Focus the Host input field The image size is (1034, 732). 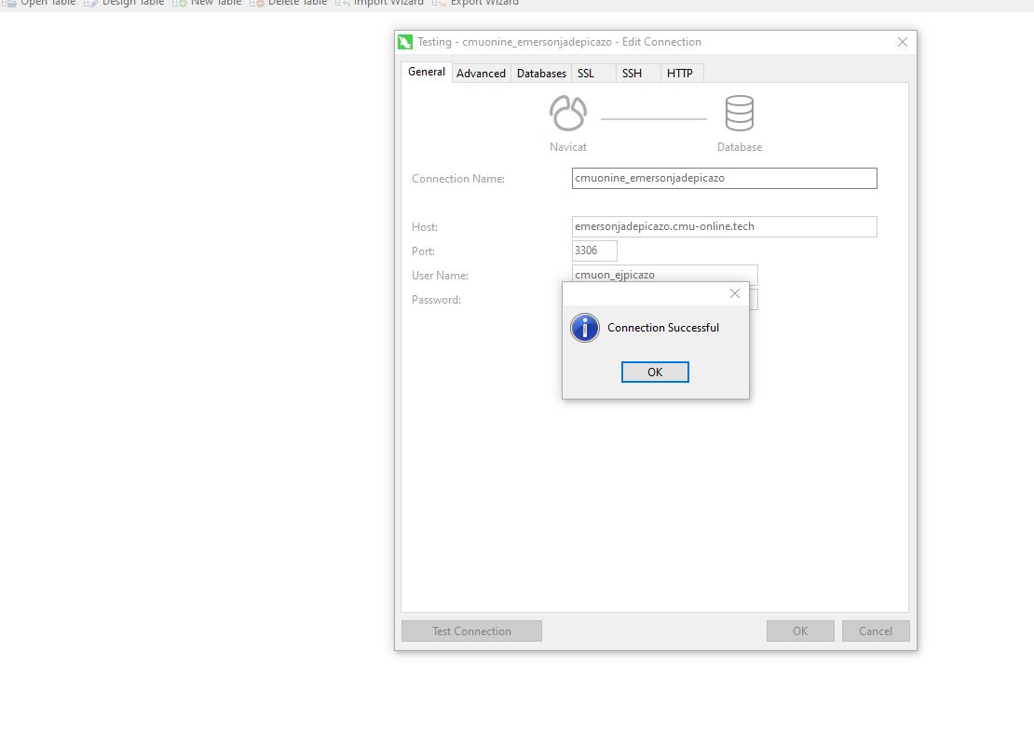724,226
